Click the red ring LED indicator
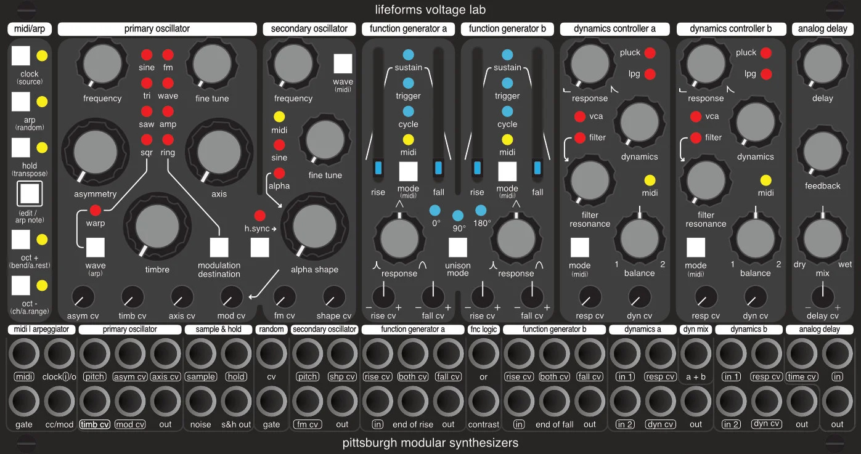 click(168, 139)
